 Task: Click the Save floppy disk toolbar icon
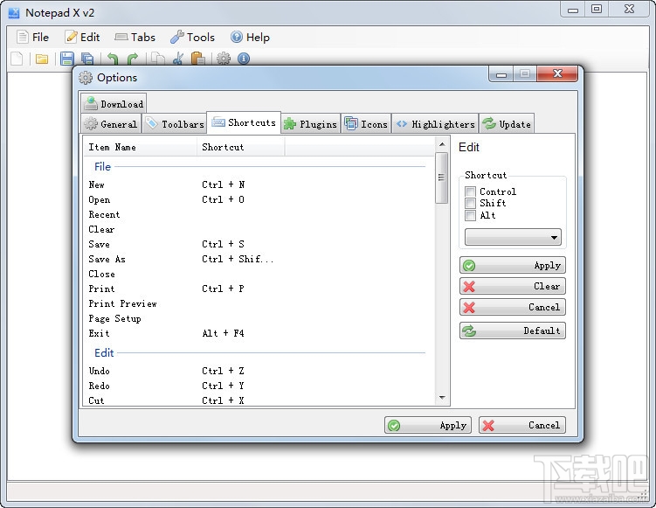(67, 59)
